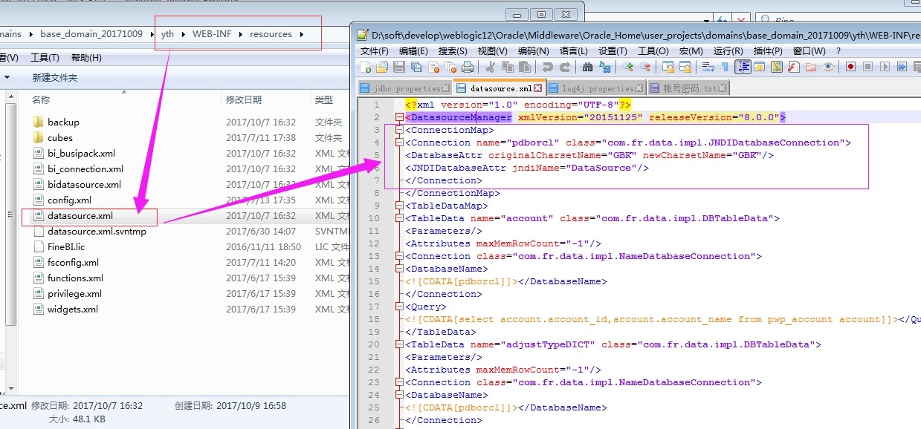Close the jdbc.properties tab
Viewport: 921px width, 429px height.
point(445,88)
